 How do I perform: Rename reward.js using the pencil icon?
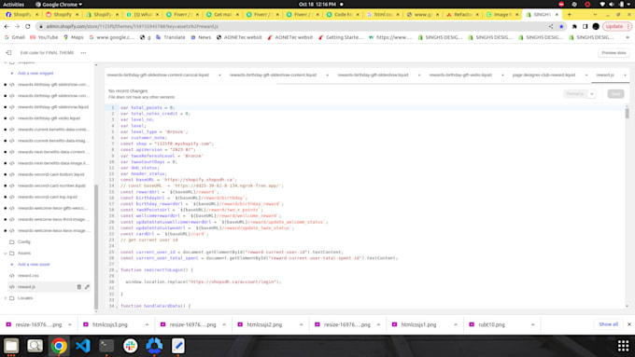coord(87,287)
